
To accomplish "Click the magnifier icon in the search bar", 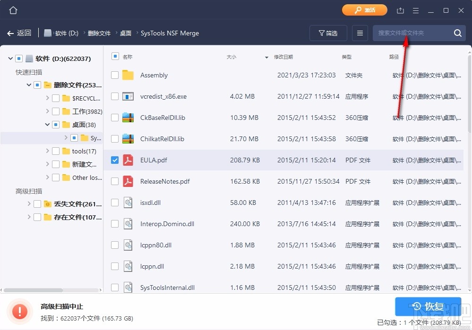I will (457, 33).
